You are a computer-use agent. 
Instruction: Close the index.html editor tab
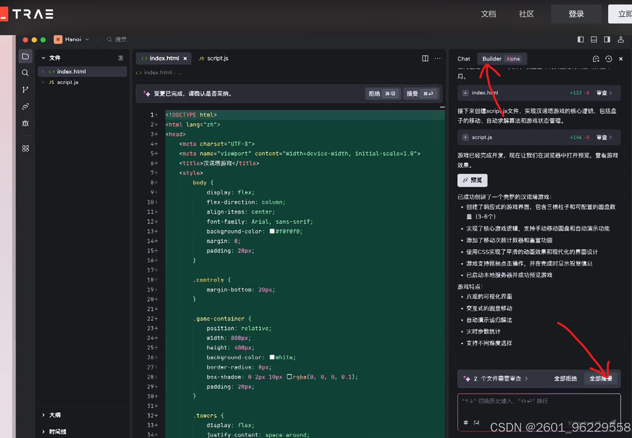click(x=185, y=58)
